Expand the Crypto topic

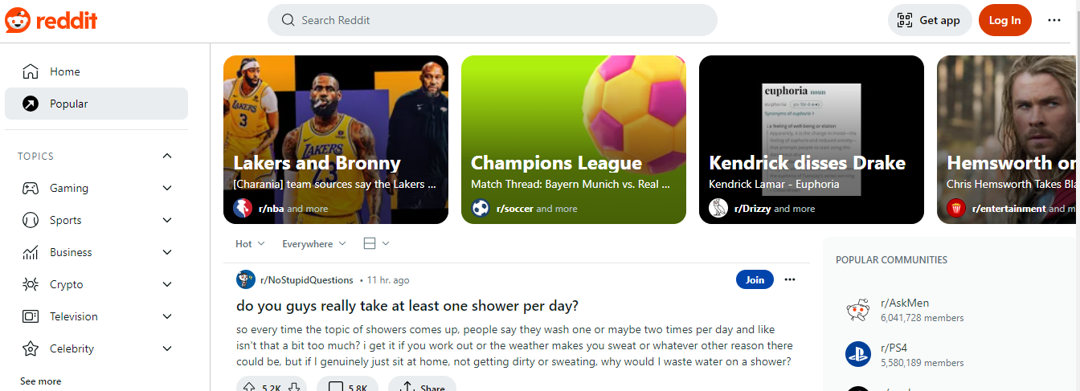coord(167,284)
